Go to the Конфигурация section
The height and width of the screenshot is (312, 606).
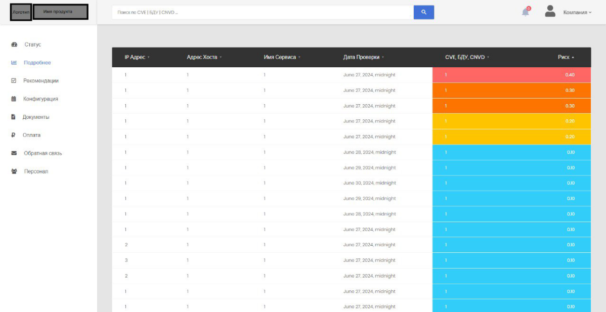click(x=40, y=99)
